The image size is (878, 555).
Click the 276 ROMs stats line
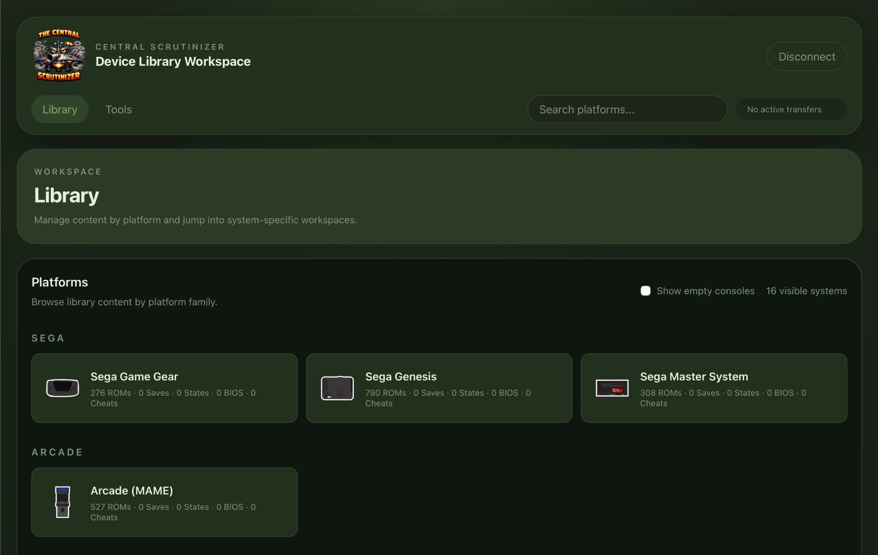tap(173, 398)
